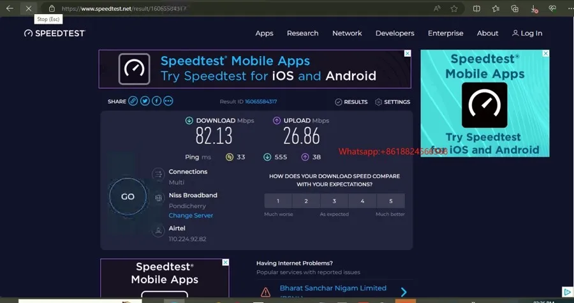Open the Network menu item
The width and height of the screenshot is (574, 303).
tap(347, 33)
